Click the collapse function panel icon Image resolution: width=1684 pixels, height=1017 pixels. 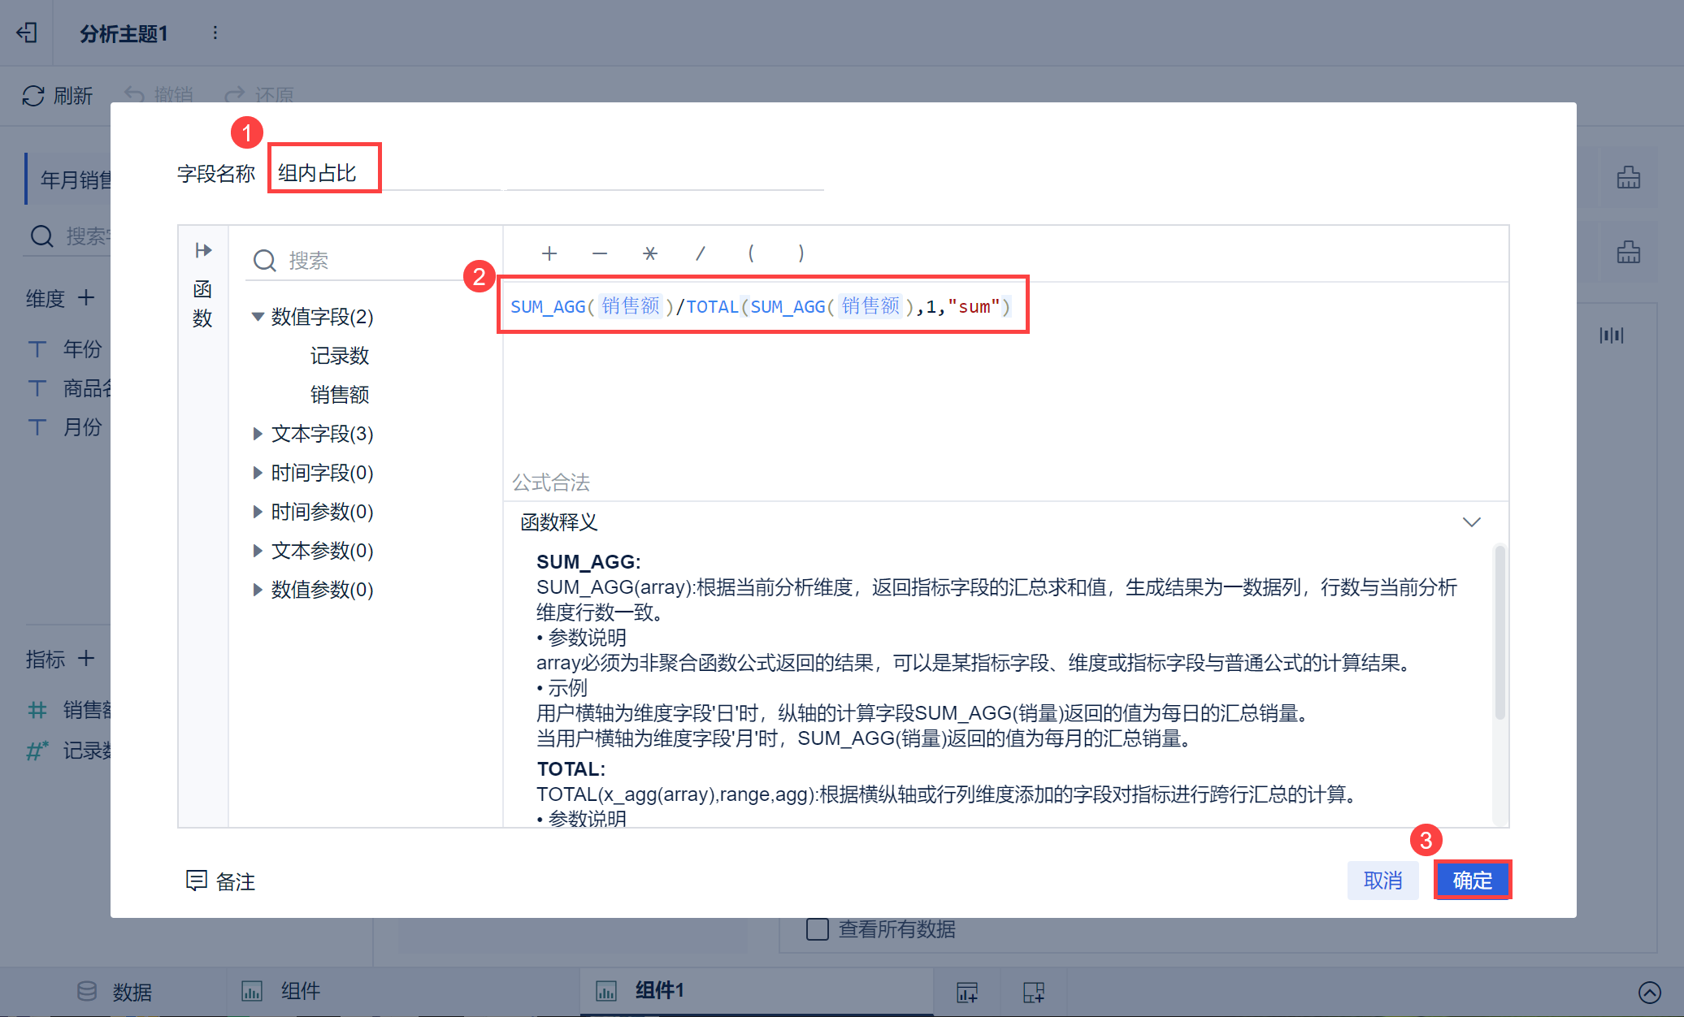(203, 250)
